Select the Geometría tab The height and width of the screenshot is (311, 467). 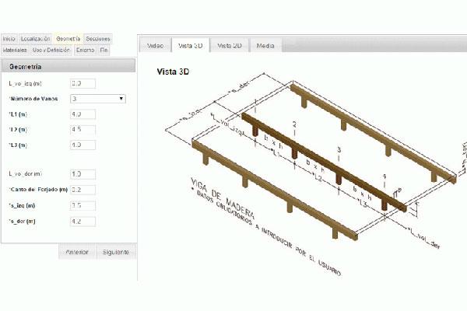click(68, 38)
